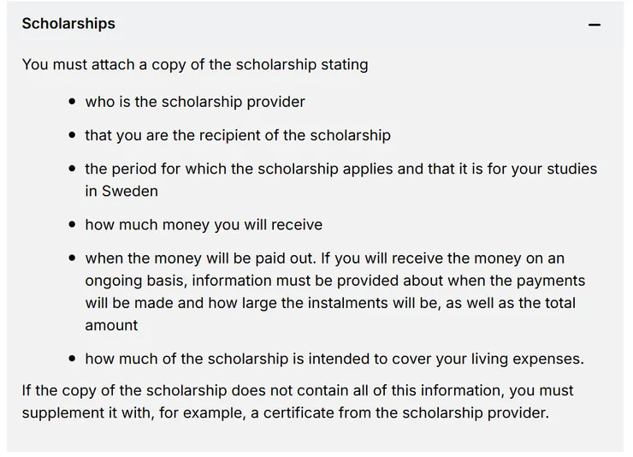The height and width of the screenshot is (457, 633).
Task: Collapse the Scholarships section using minus icon
Action: tap(595, 25)
